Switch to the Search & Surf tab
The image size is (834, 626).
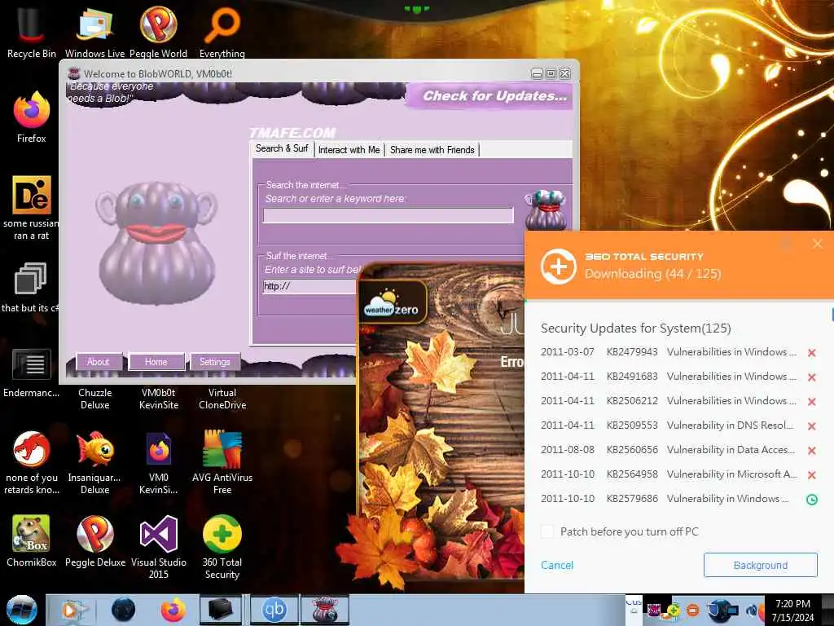pos(282,148)
